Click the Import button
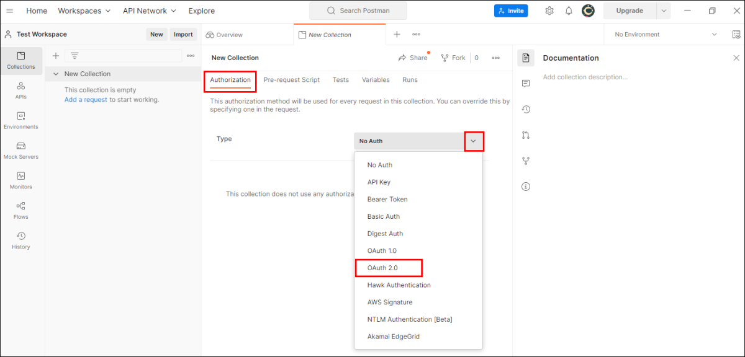 click(183, 35)
